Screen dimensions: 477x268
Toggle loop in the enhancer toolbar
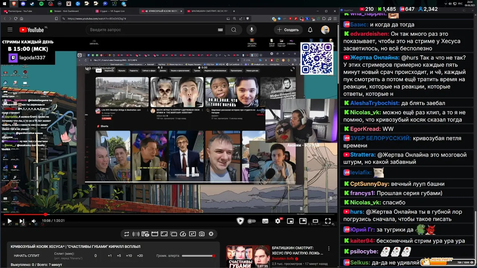tap(127, 234)
